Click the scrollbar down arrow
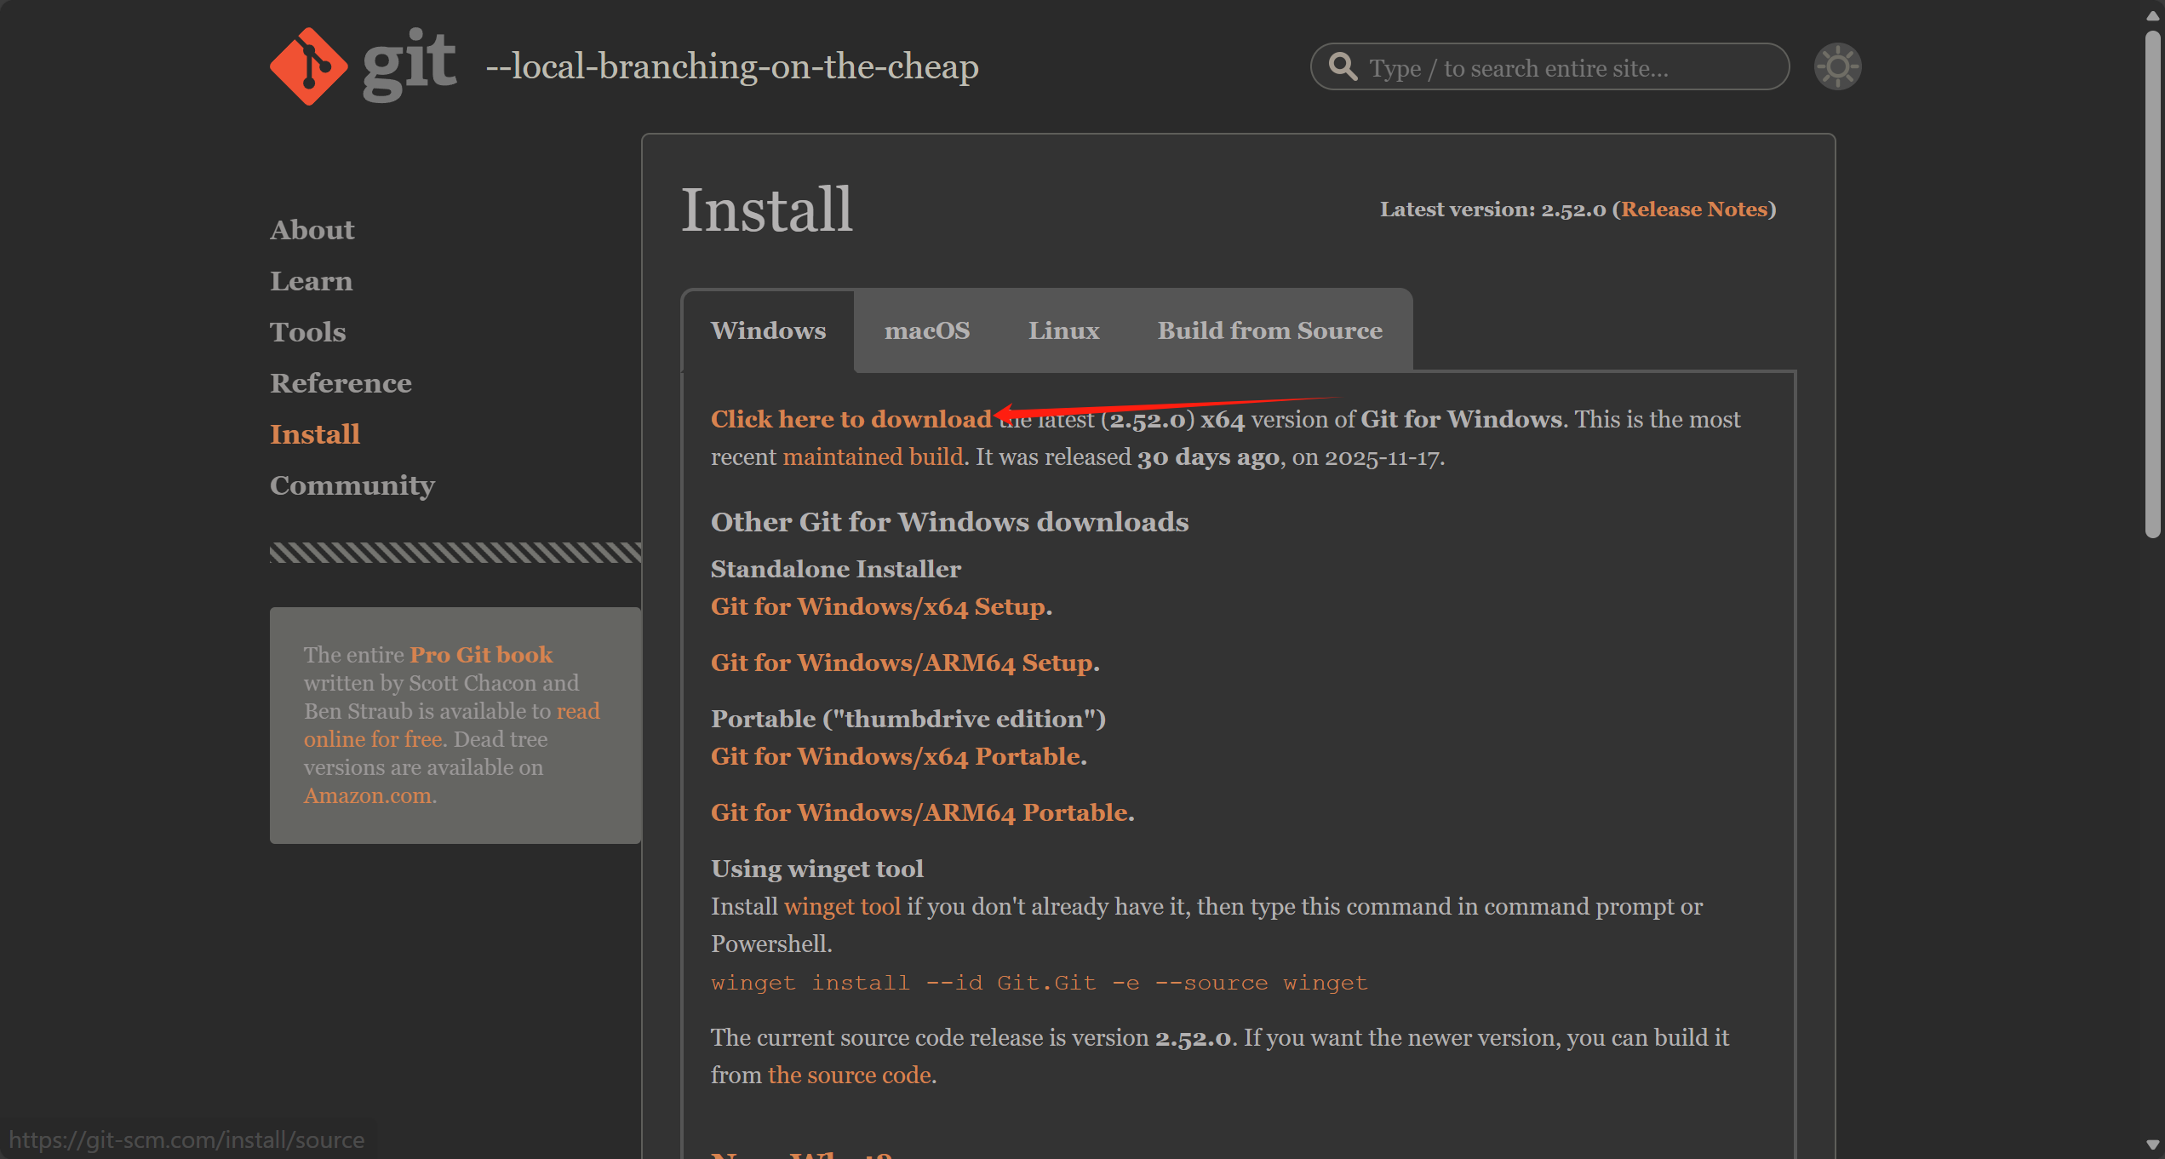Image resolution: width=2165 pixels, height=1159 pixels. tap(2152, 1145)
